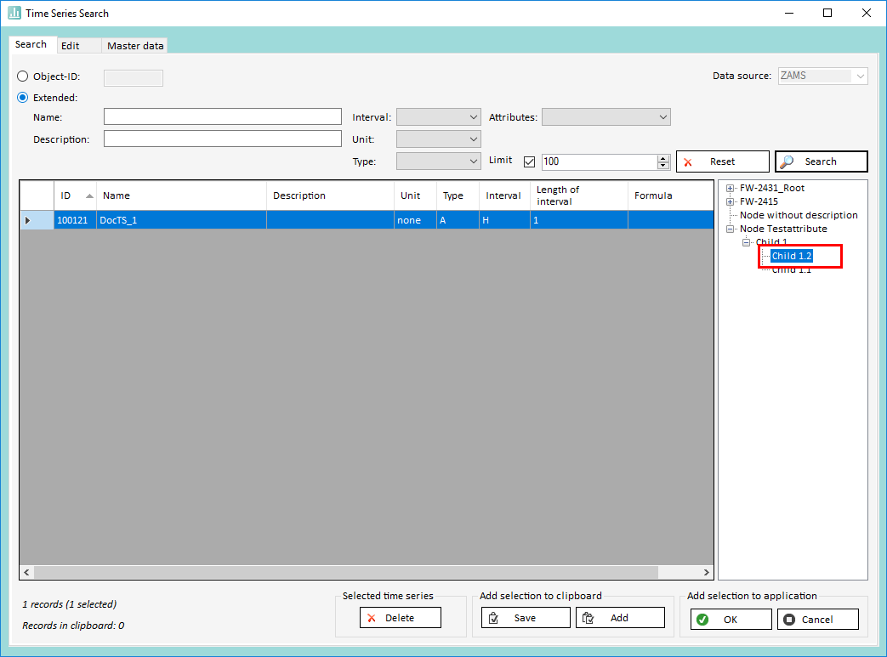Close the Time Series Search window

point(866,13)
